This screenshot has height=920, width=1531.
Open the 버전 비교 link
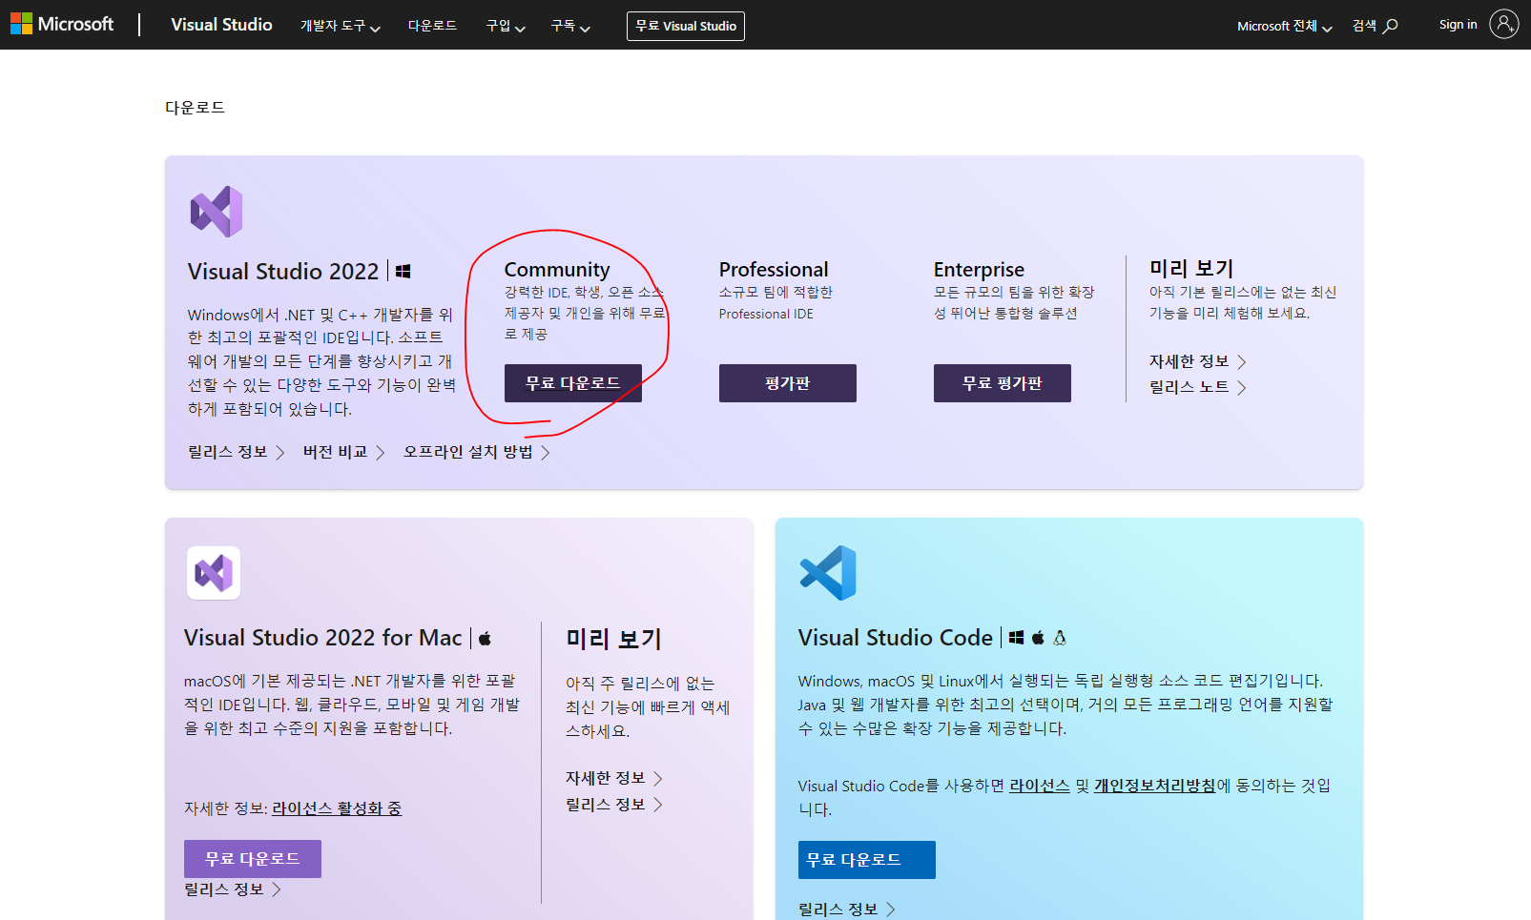coord(343,452)
